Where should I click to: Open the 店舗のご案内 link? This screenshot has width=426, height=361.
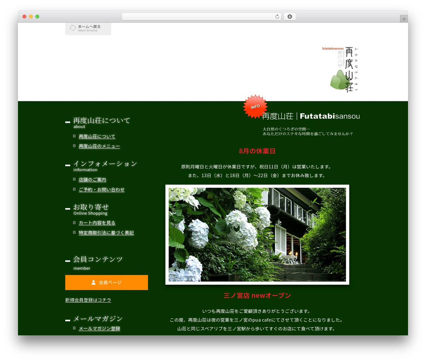coord(92,180)
